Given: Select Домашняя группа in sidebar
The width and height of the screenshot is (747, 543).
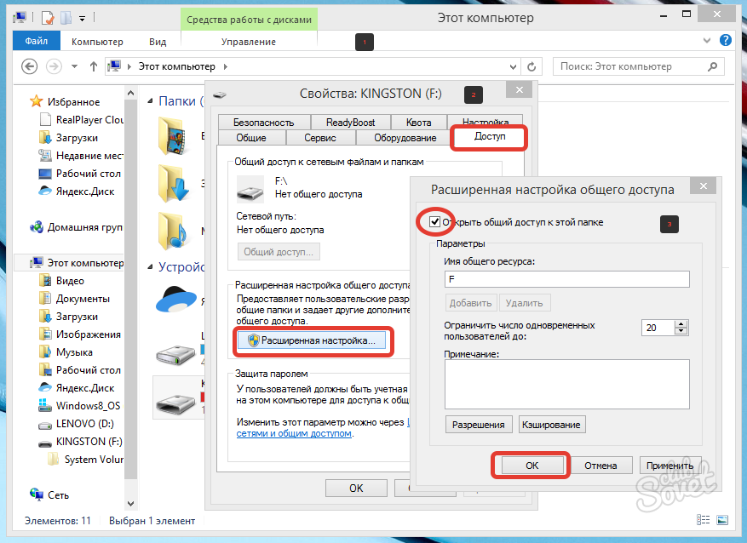Looking at the screenshot, I should tap(76, 227).
